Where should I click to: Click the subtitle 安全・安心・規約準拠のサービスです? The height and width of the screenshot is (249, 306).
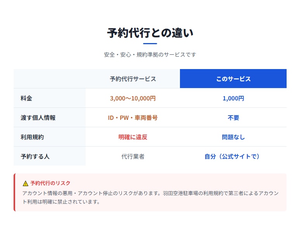pos(150,55)
